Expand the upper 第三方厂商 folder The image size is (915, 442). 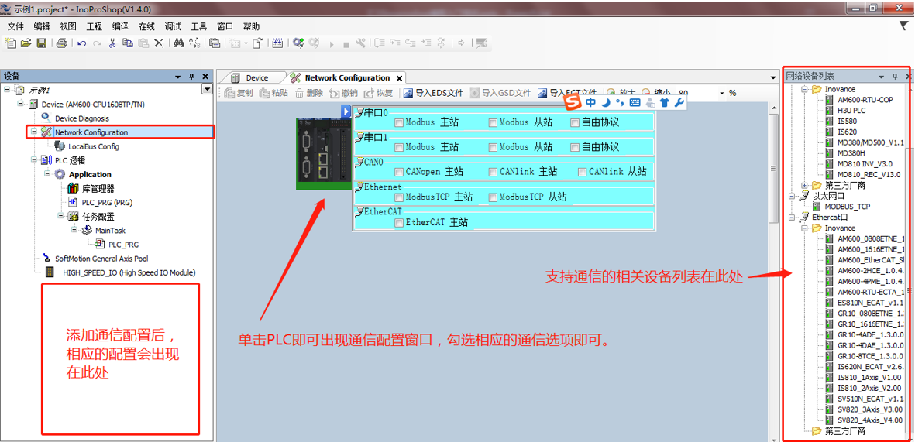click(x=805, y=186)
